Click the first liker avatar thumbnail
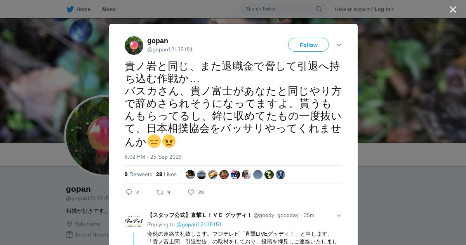The height and width of the screenshot is (245, 466). [190, 175]
